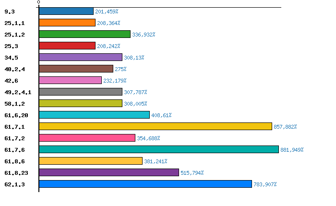The image size is (336, 206).
Task: Click the olive bar for 58.1.2
Action: [80, 103]
